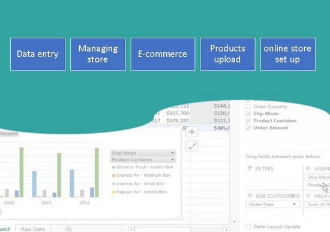330x232 pixels.
Task: Click the tall green bar for 2011
Action: tap(59, 175)
